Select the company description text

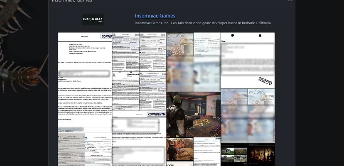[203, 23]
